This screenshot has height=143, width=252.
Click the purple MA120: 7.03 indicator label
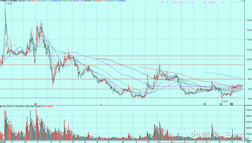78,1
